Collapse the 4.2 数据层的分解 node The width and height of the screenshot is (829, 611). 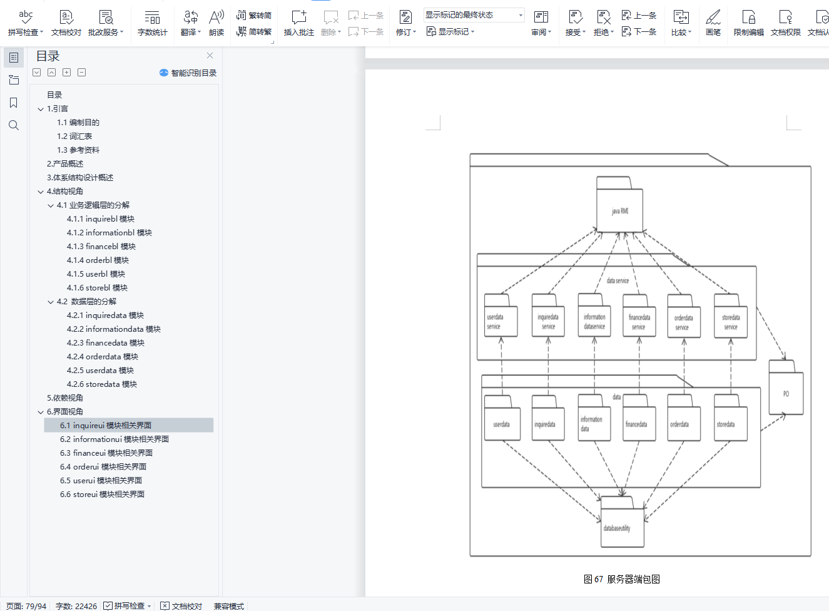pyautogui.click(x=51, y=302)
